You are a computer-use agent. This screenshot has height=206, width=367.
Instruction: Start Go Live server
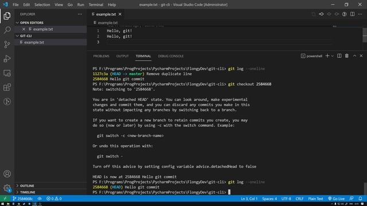pyautogui.click(x=336, y=199)
